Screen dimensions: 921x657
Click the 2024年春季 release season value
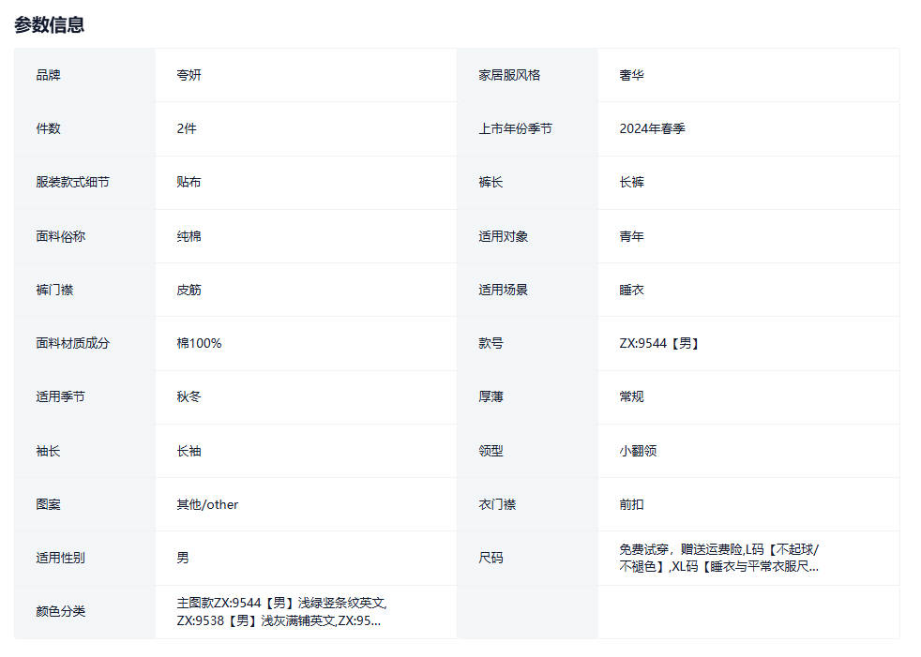click(x=652, y=128)
